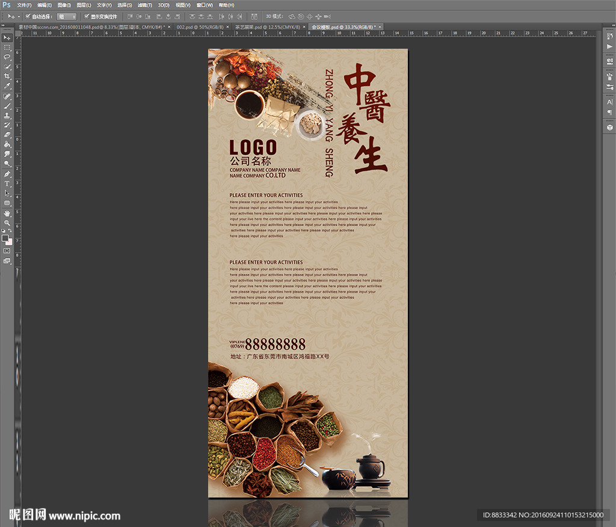616x527 pixels.
Task: Reset default foreground and background colors
Action: 4,230
